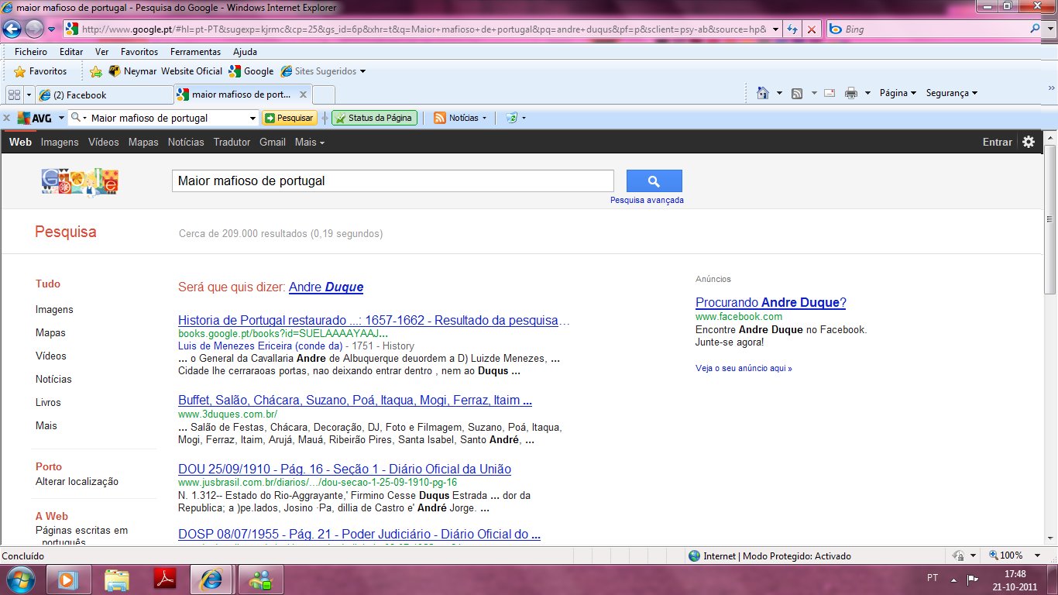Open the Favoritos menu in the menu bar
This screenshot has height=595, width=1058.
click(139, 52)
